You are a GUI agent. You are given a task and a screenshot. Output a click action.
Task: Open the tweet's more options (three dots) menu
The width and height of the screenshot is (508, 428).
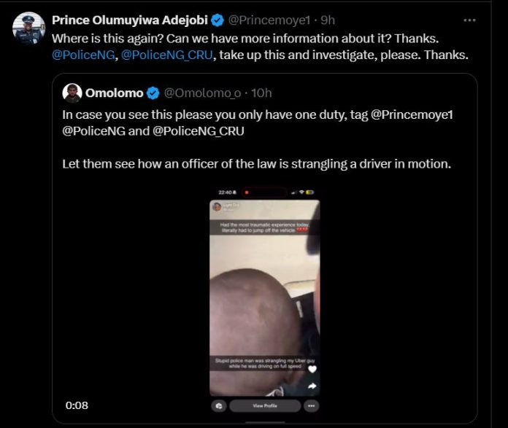tap(470, 20)
